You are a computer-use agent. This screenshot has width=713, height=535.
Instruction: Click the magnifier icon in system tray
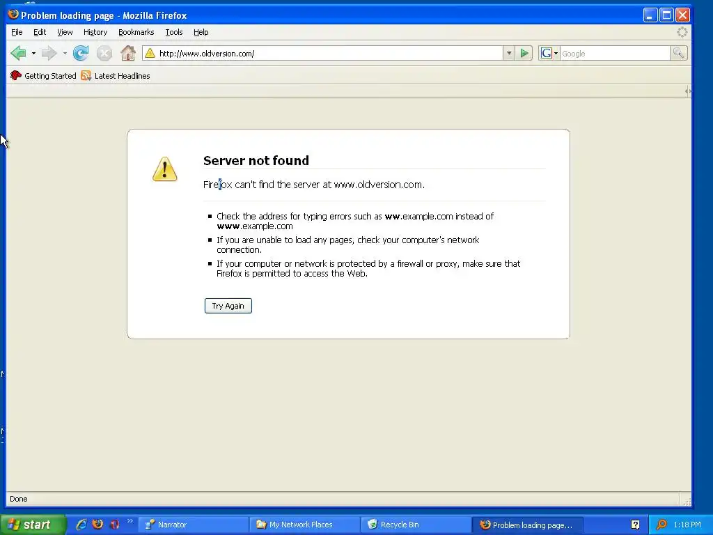pyautogui.click(x=661, y=525)
